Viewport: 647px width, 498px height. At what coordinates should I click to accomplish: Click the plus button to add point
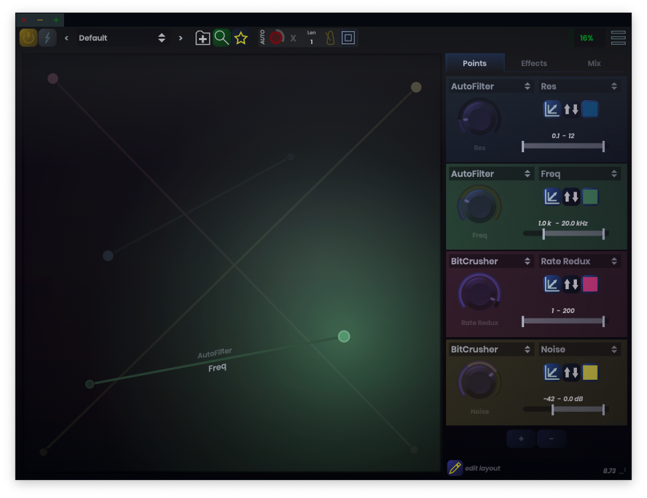coord(521,439)
